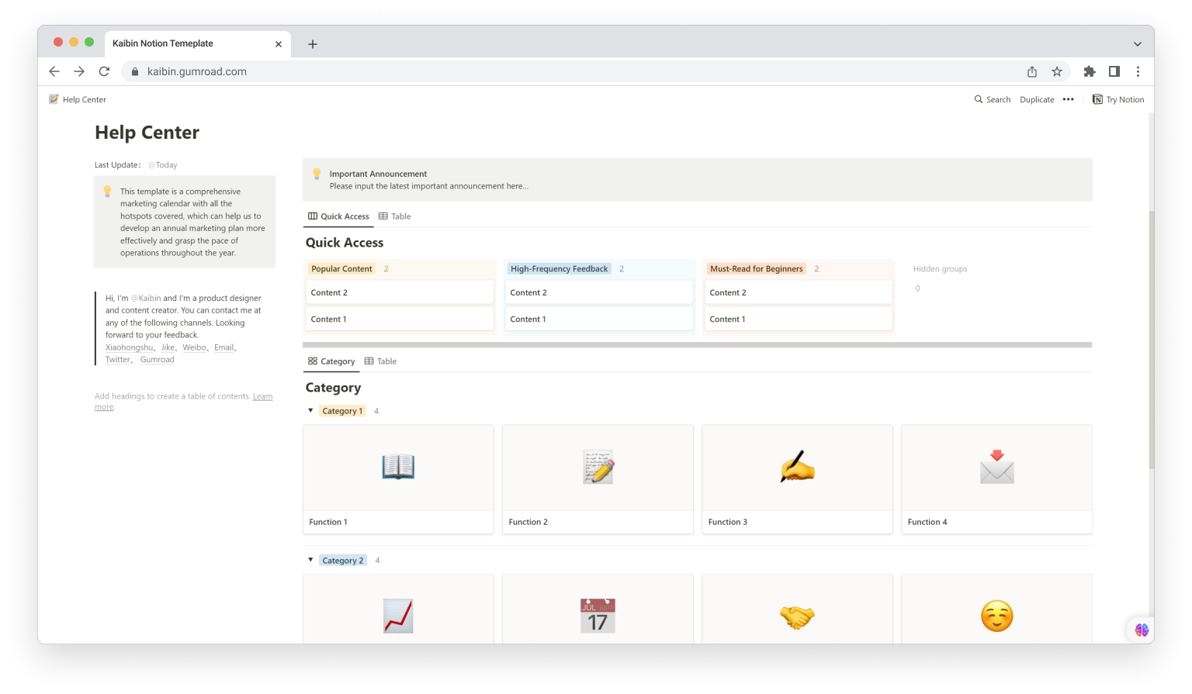Click the @Kaibin mention

pyautogui.click(x=146, y=298)
